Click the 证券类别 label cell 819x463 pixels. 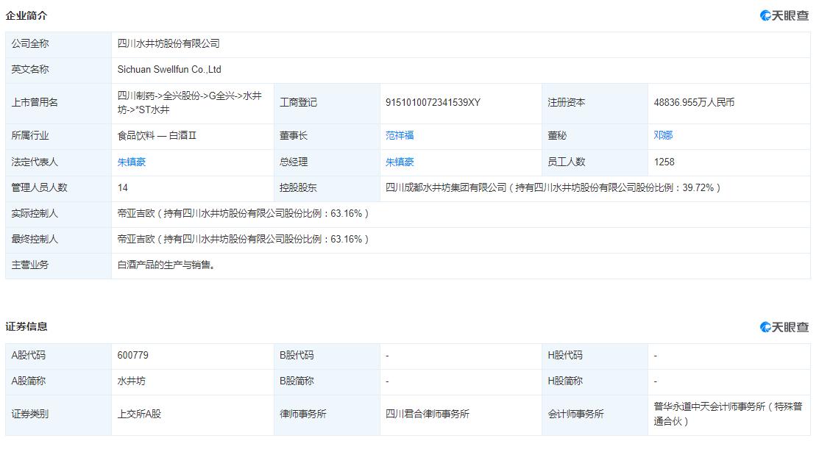[x=59, y=414]
